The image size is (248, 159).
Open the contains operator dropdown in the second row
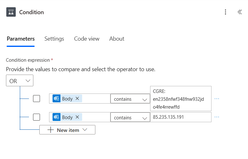coord(130,117)
